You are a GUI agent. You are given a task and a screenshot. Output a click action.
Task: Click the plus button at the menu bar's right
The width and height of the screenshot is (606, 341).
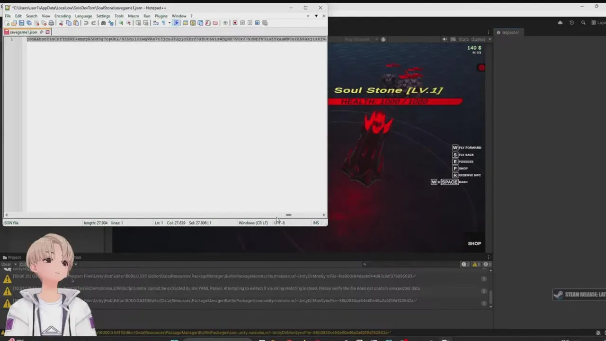(308, 16)
